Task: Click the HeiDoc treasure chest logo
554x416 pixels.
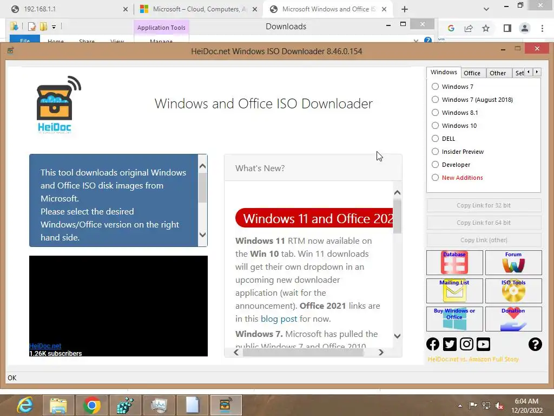Action: click(58, 105)
